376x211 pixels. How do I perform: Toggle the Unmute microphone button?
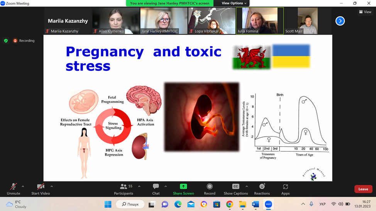coord(13,187)
